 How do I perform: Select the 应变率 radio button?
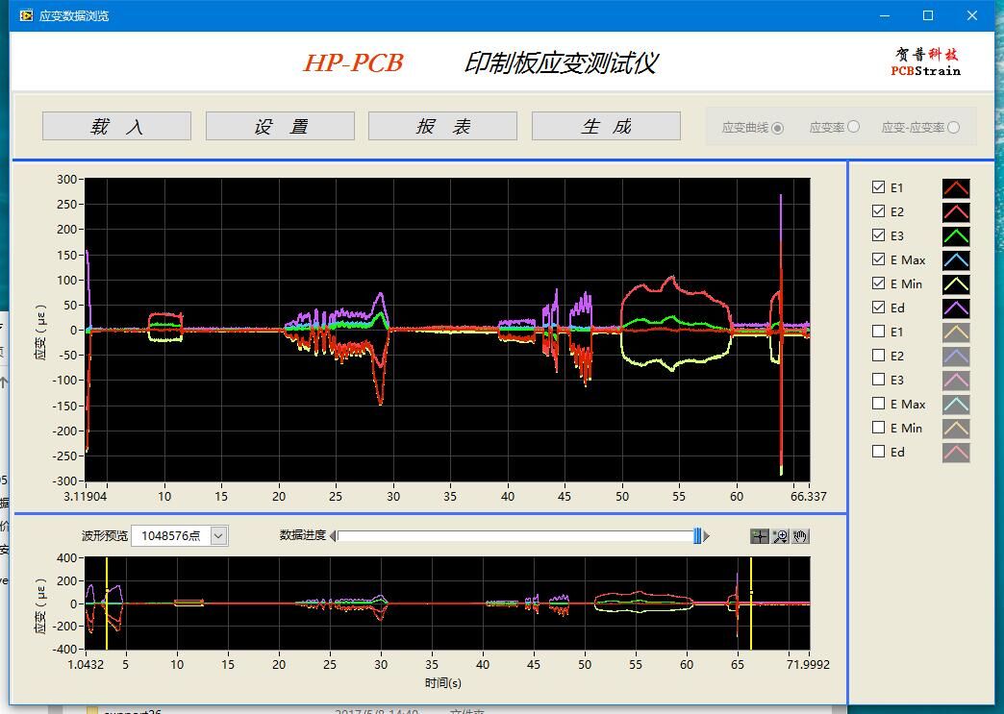pyautogui.click(x=854, y=127)
